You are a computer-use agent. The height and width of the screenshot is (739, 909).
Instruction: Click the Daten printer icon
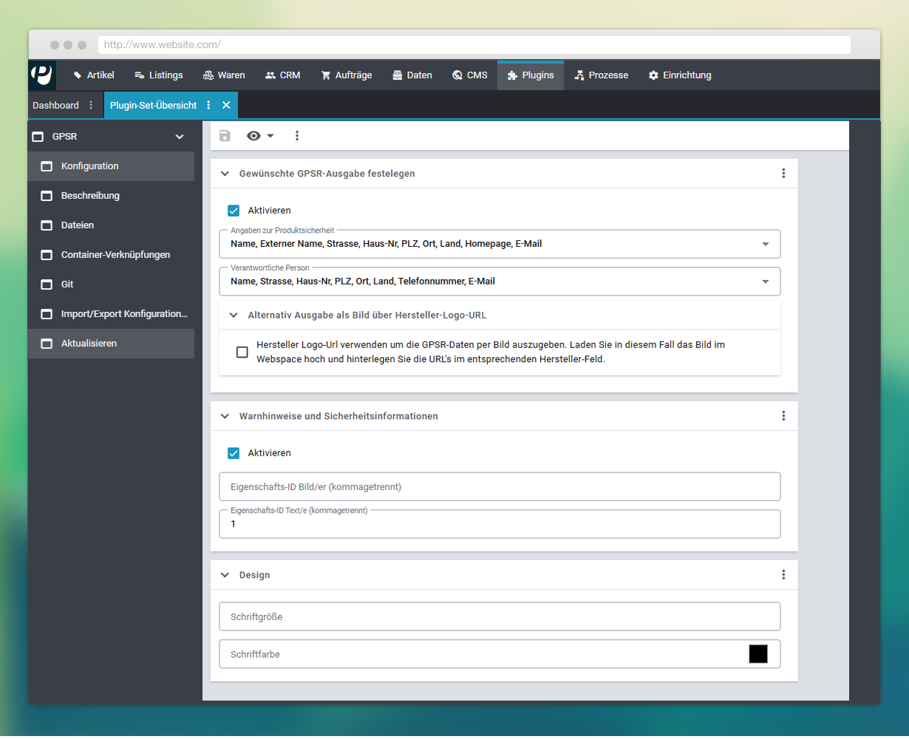coord(398,75)
